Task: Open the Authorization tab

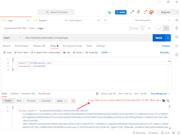Action: (22, 46)
